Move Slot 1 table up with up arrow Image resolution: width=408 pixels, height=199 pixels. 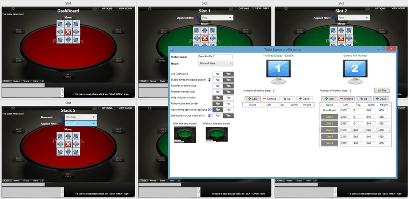click(x=204, y=30)
